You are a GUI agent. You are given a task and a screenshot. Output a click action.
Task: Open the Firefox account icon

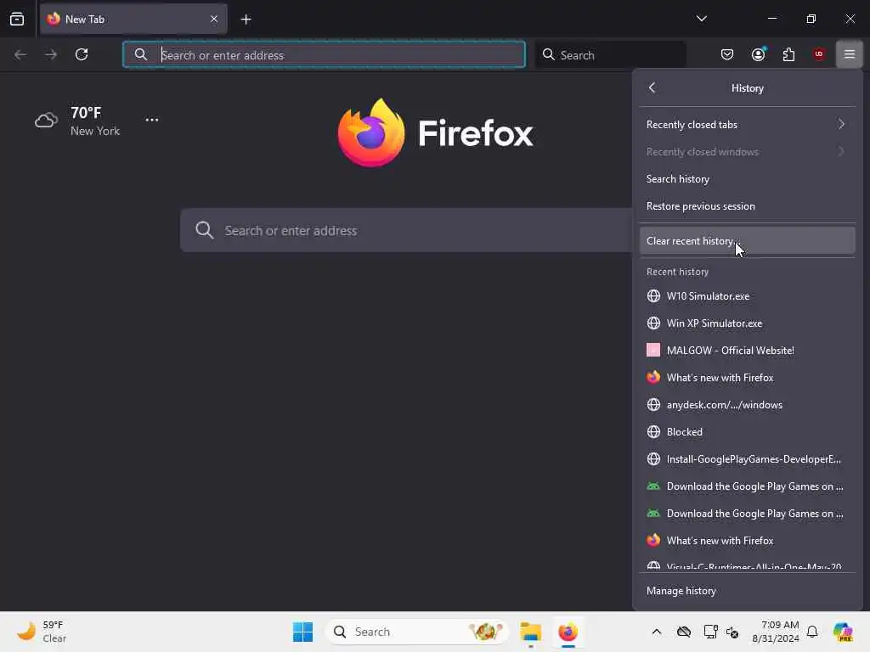coord(758,54)
